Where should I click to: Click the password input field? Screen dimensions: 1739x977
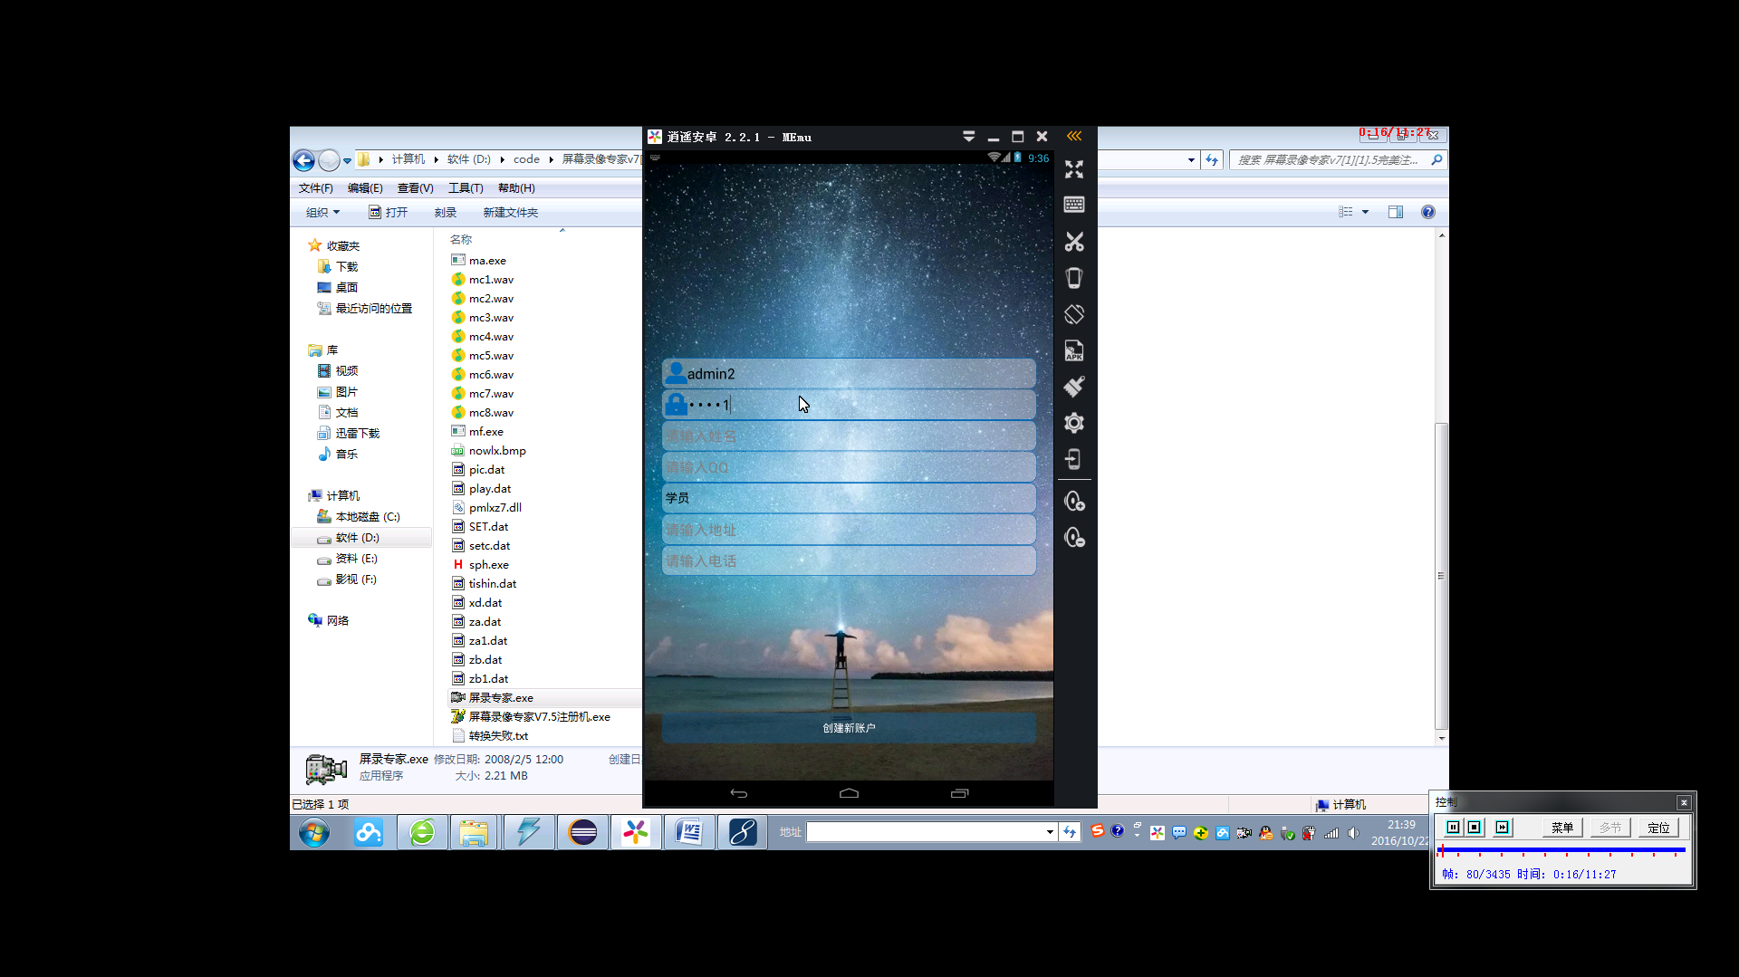tap(849, 405)
